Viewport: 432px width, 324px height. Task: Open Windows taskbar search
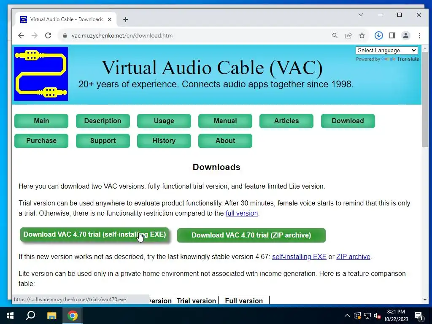(30, 316)
